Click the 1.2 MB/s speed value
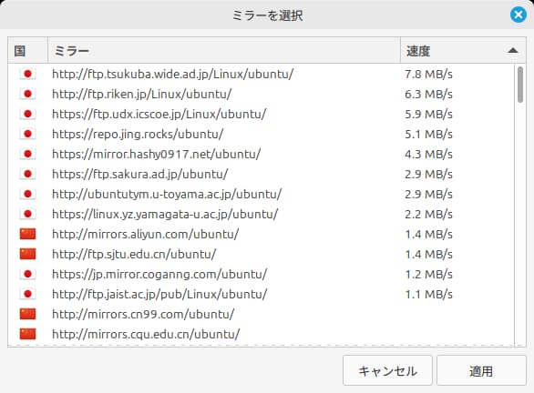 (x=428, y=275)
